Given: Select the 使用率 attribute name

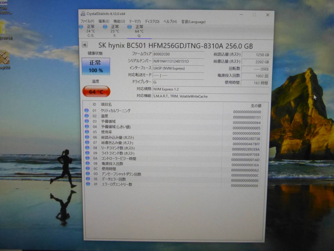Looking at the screenshot, I should [x=106, y=132].
